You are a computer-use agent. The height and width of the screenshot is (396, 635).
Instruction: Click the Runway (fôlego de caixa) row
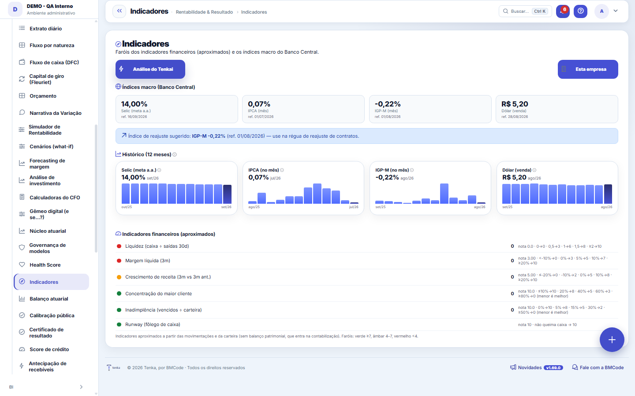pos(367,325)
